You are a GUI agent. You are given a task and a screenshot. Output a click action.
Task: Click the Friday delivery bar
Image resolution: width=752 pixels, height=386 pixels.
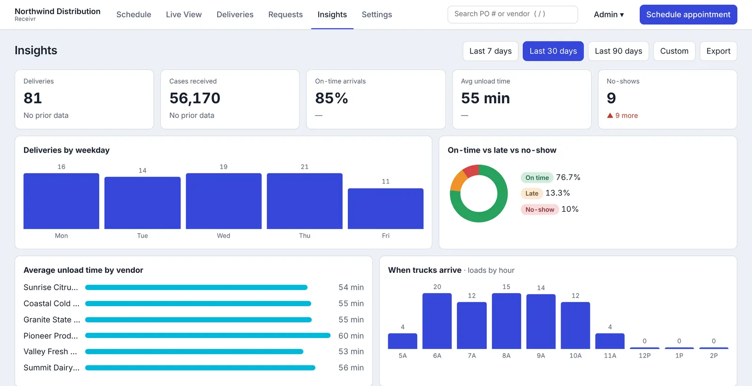[x=385, y=208]
